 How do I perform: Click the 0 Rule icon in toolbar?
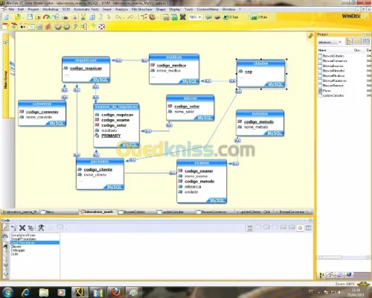pos(259,17)
